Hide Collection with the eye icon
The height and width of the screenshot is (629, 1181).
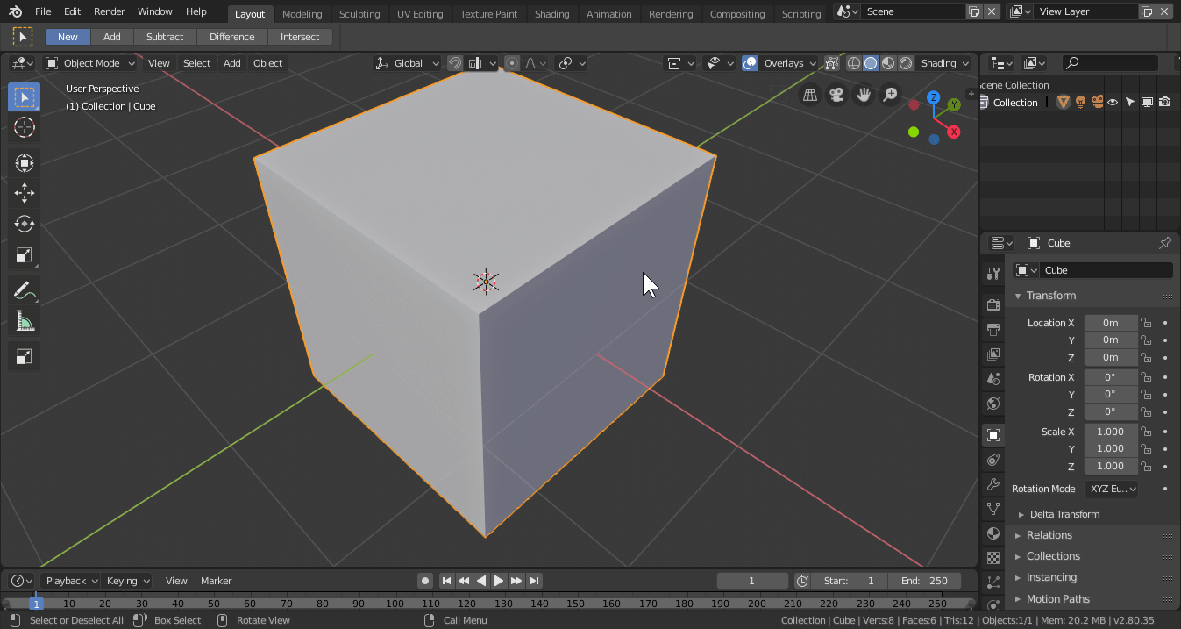[x=1113, y=103]
